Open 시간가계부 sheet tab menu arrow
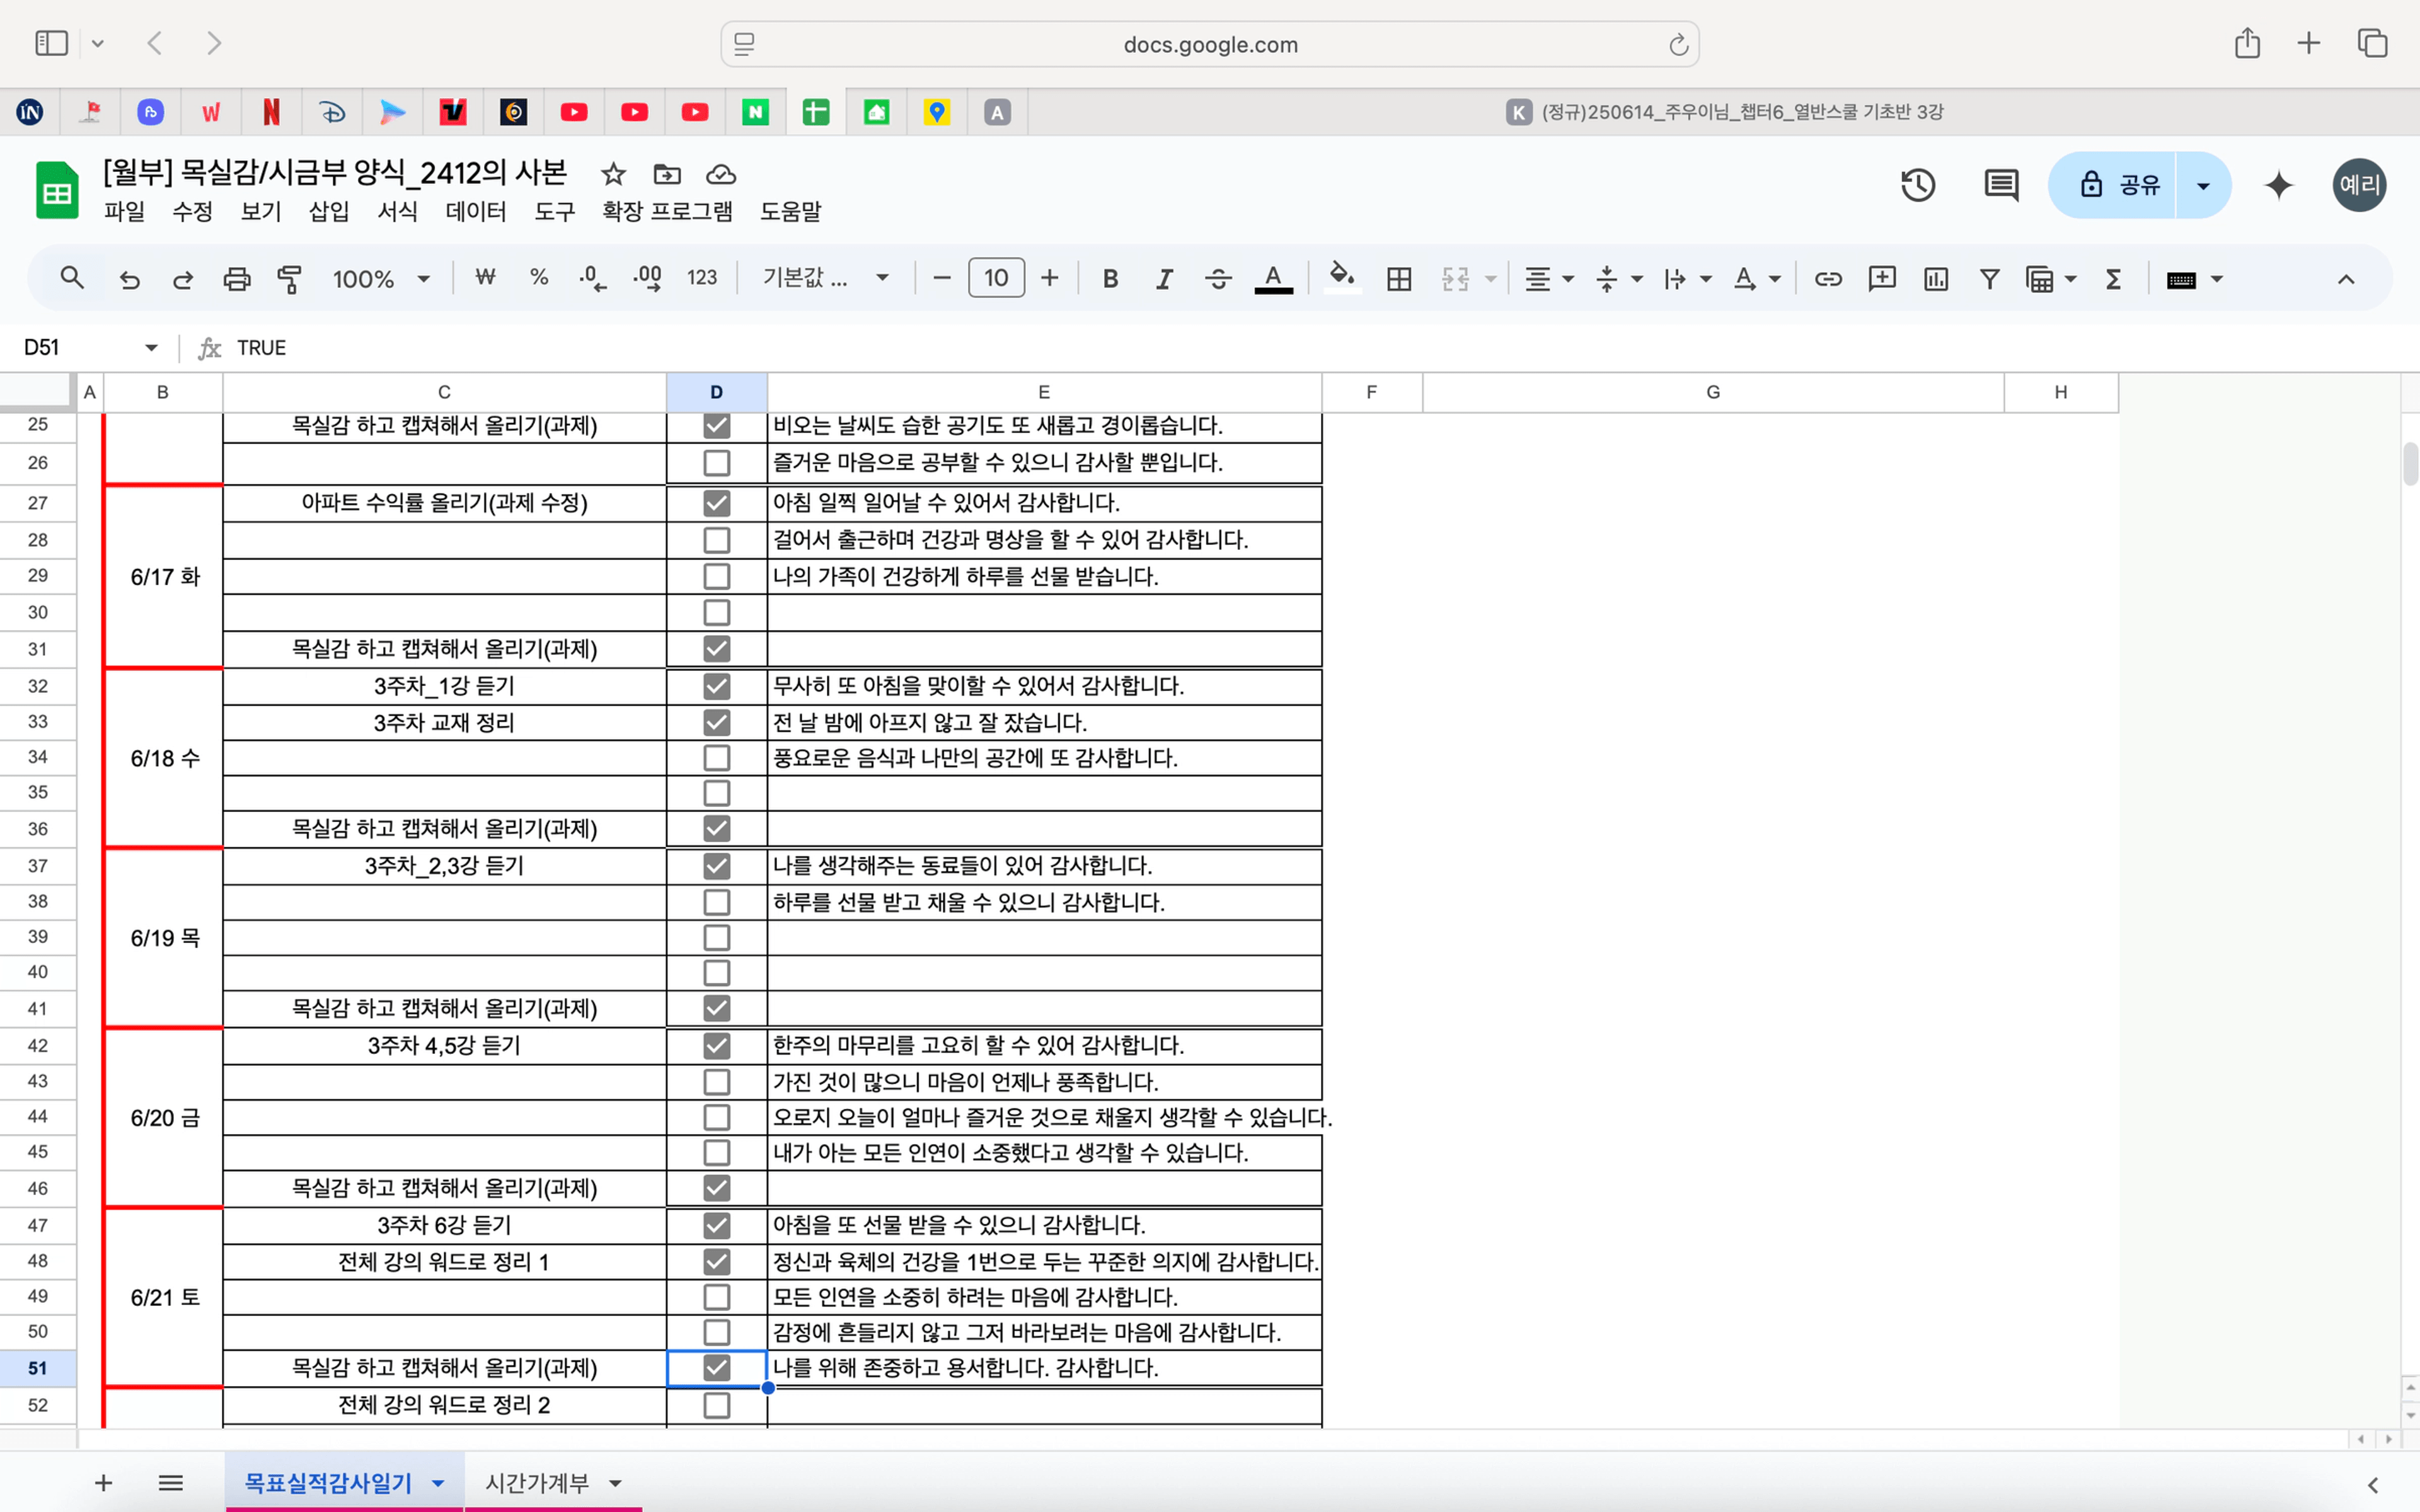This screenshot has height=1512, width=2420. coord(616,1483)
